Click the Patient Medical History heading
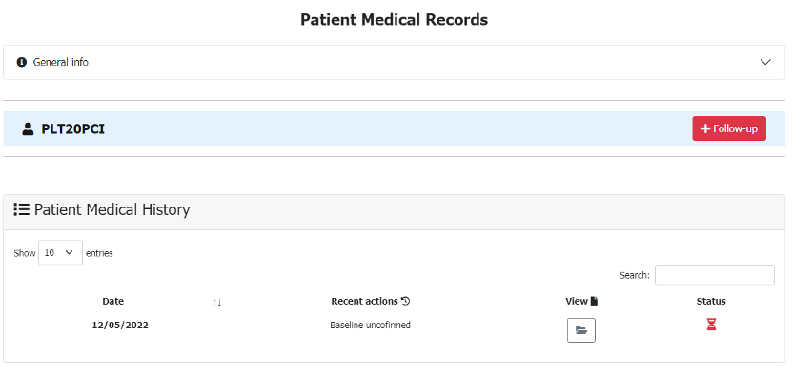 click(112, 209)
